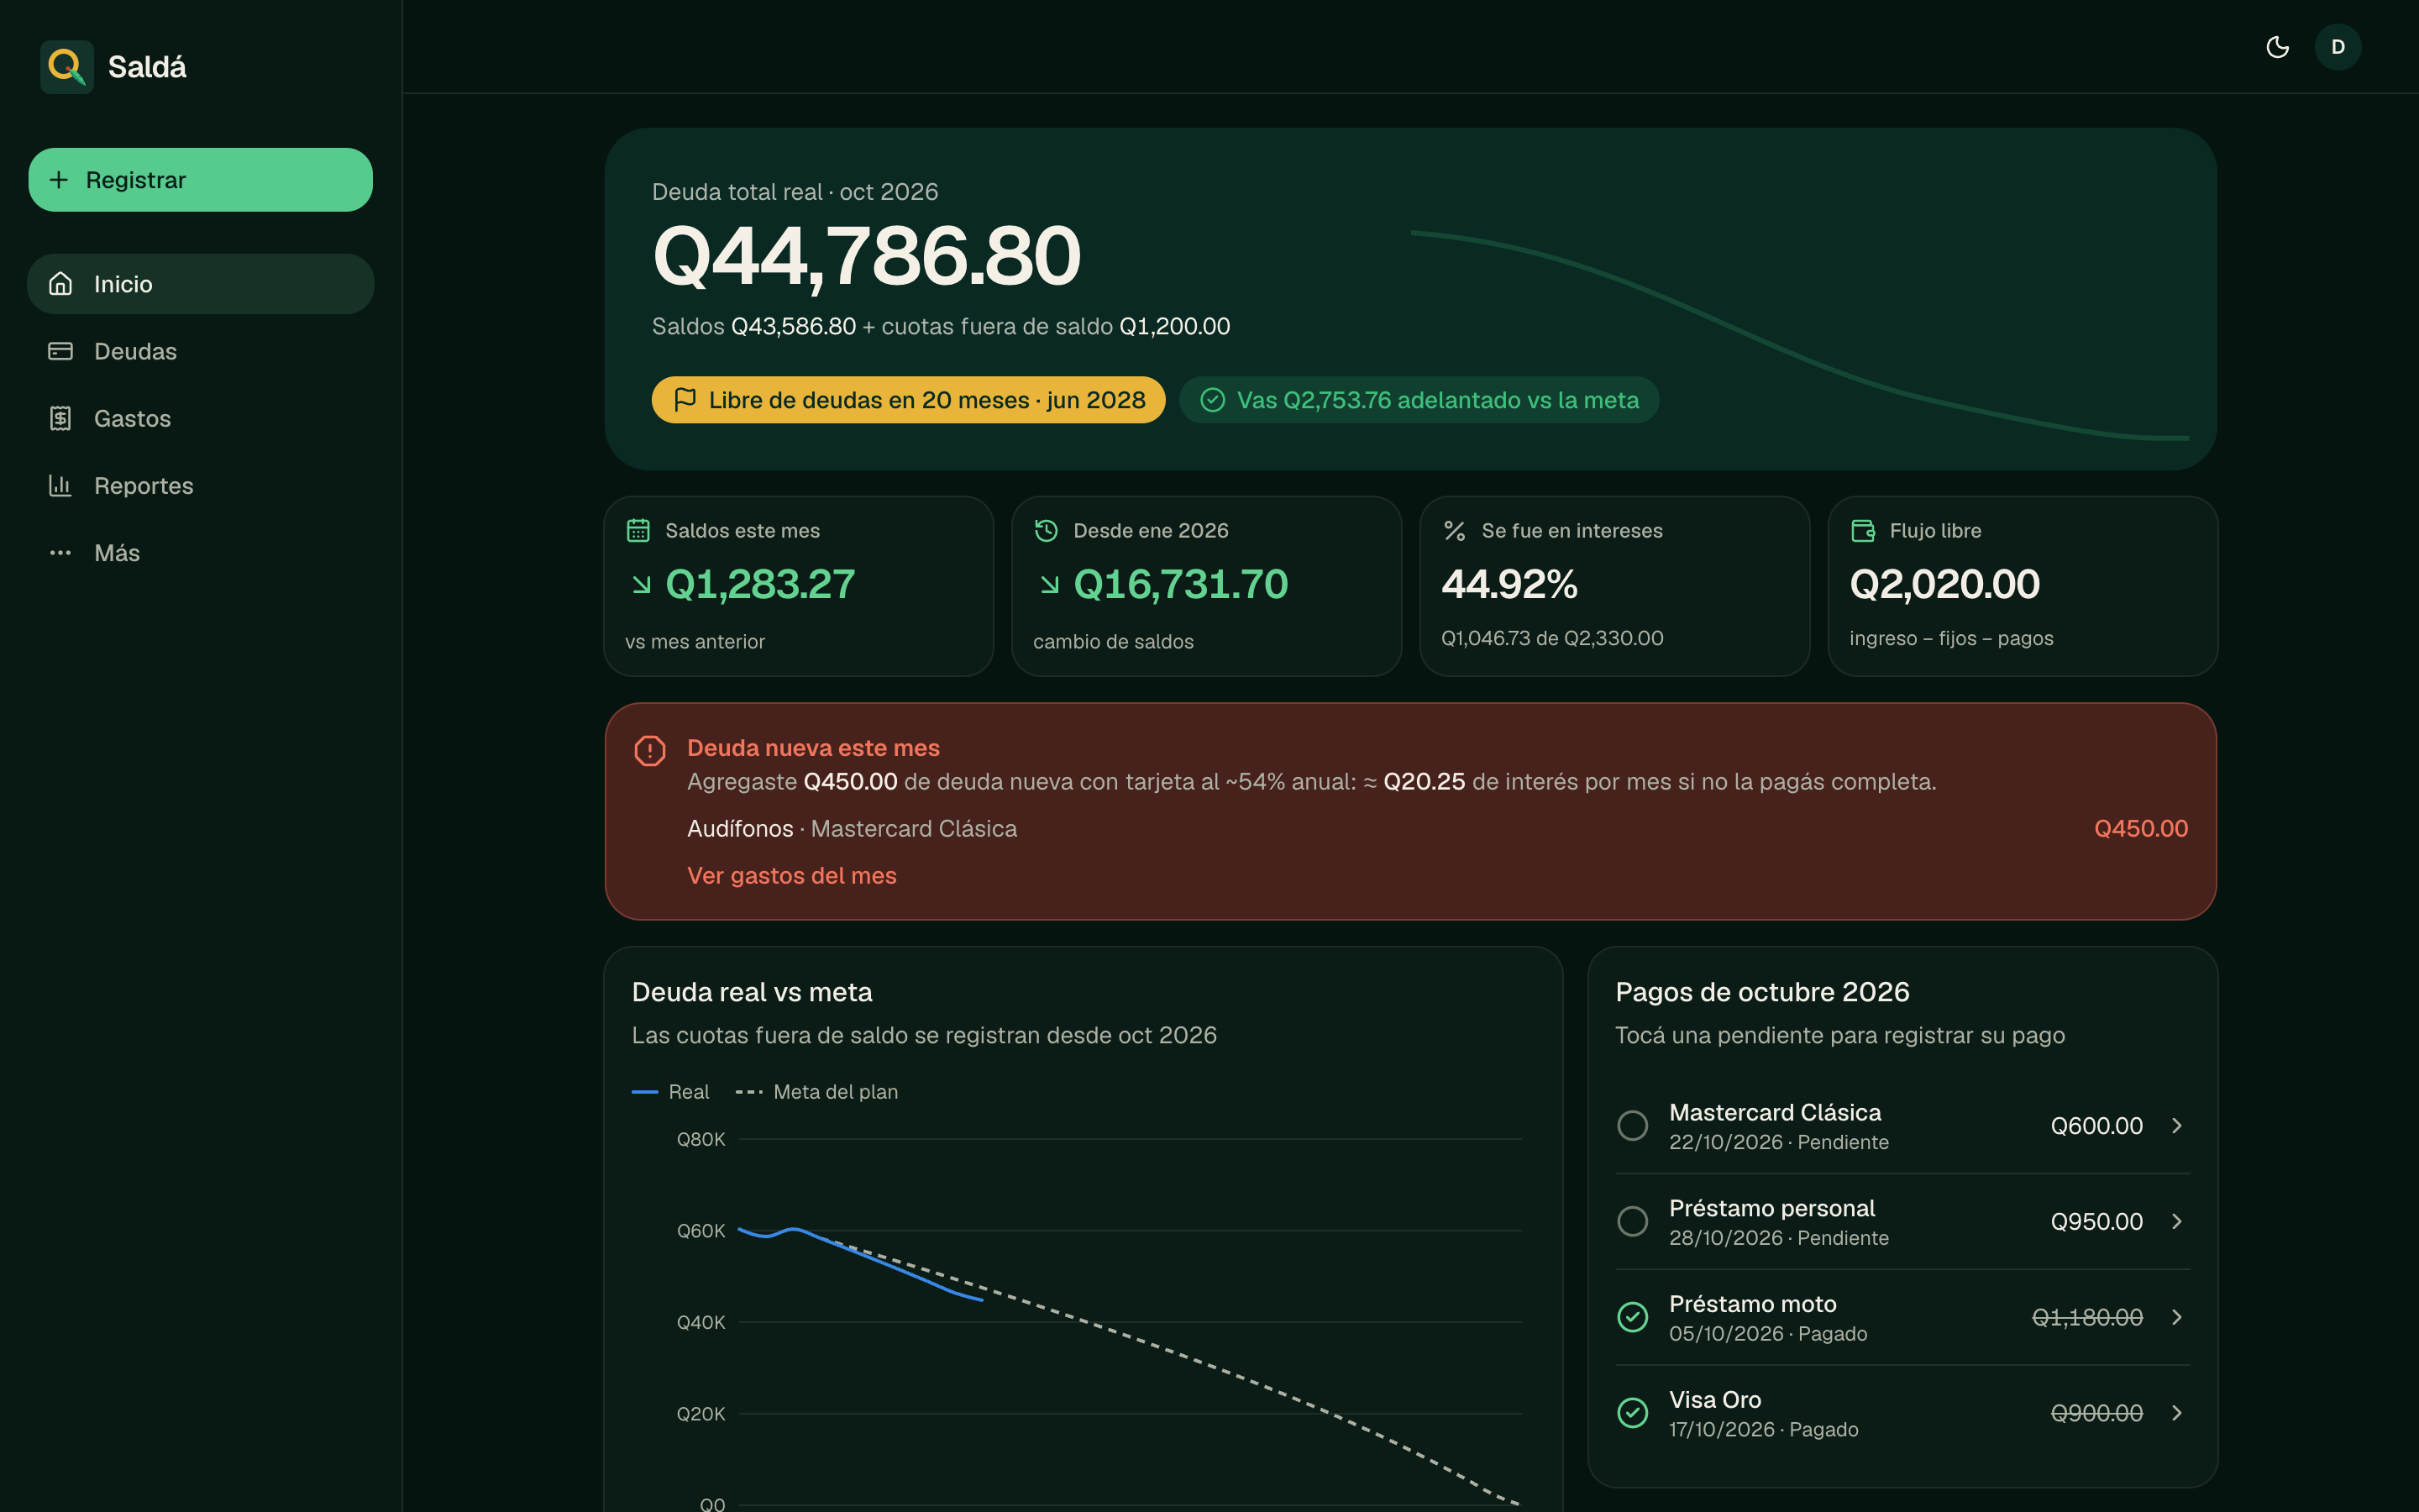This screenshot has height=1512, width=2419.
Task: Mark Préstamo personal payment as paid
Action: click(1632, 1221)
